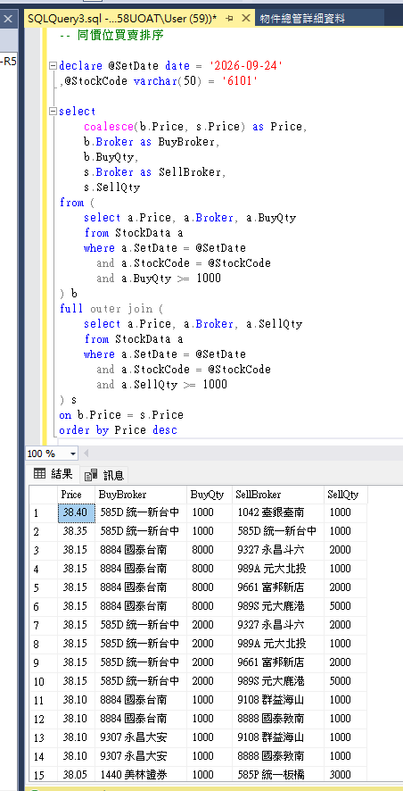Close the SQLQuery3.sql tab
The width and height of the screenshot is (403, 791).
tap(246, 19)
